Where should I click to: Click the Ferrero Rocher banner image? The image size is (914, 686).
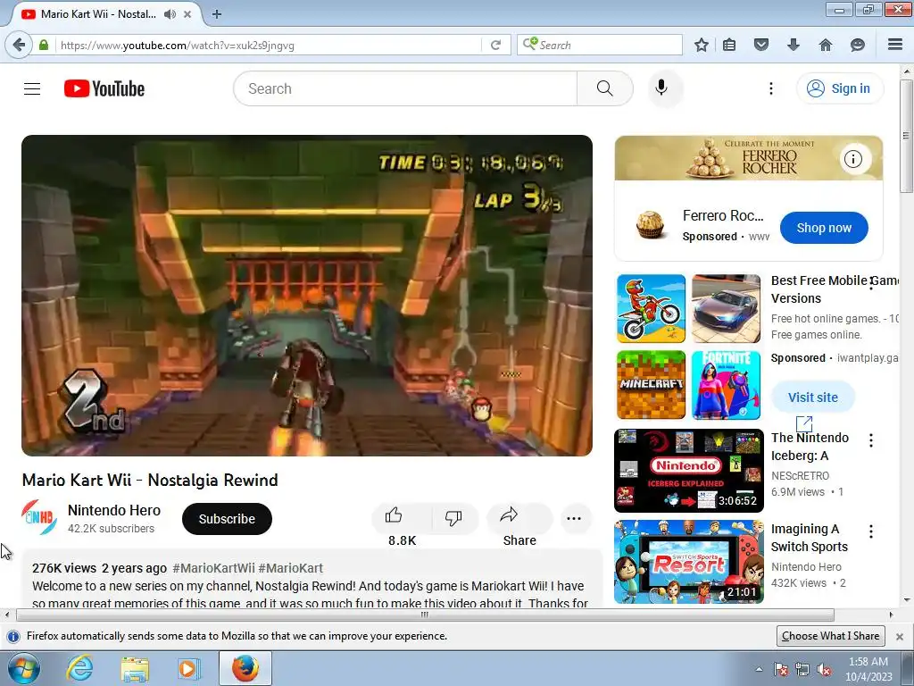pos(749,158)
